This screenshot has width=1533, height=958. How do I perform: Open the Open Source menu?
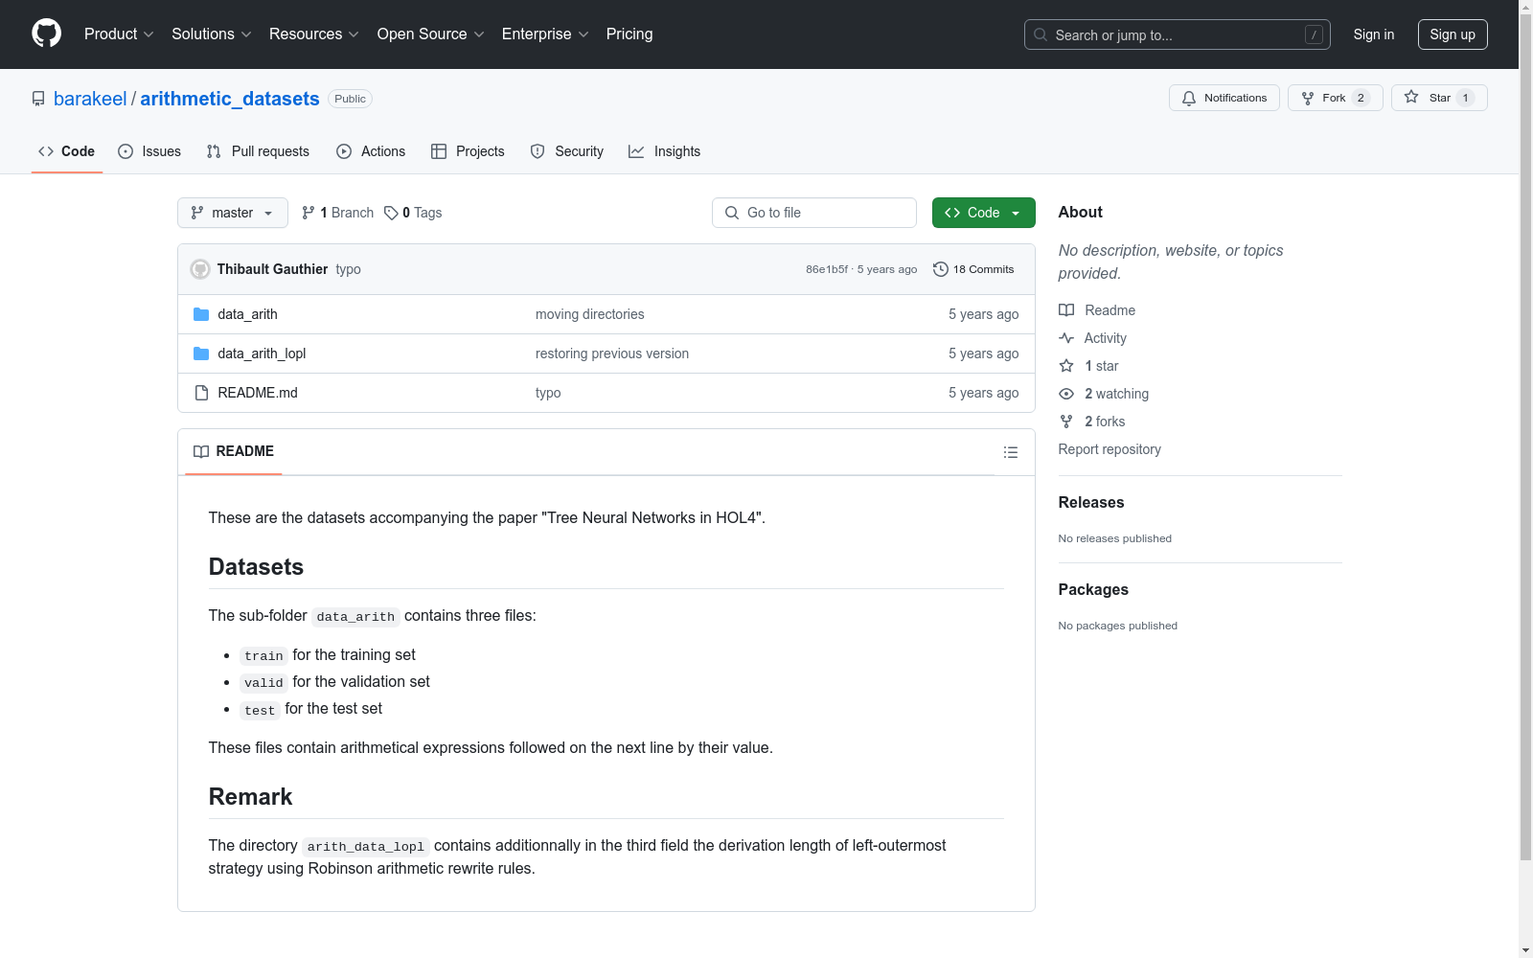tap(431, 34)
